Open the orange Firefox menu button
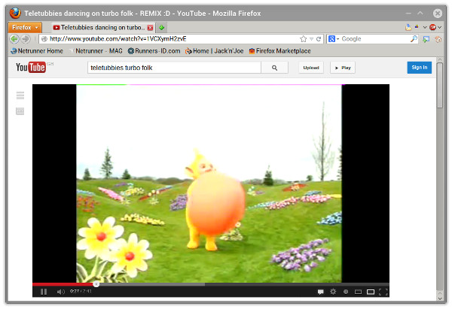452x309 pixels. click(25, 28)
